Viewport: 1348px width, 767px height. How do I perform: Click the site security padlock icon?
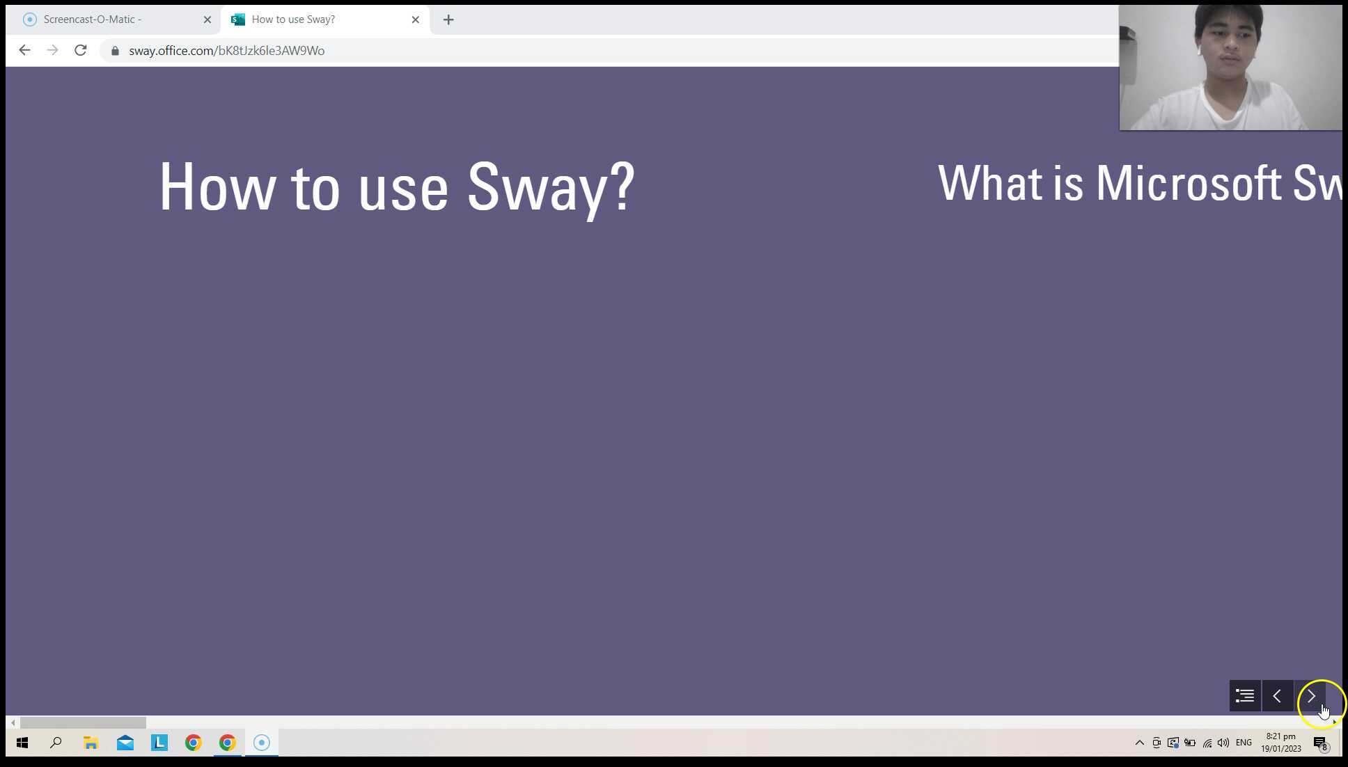[x=114, y=50]
